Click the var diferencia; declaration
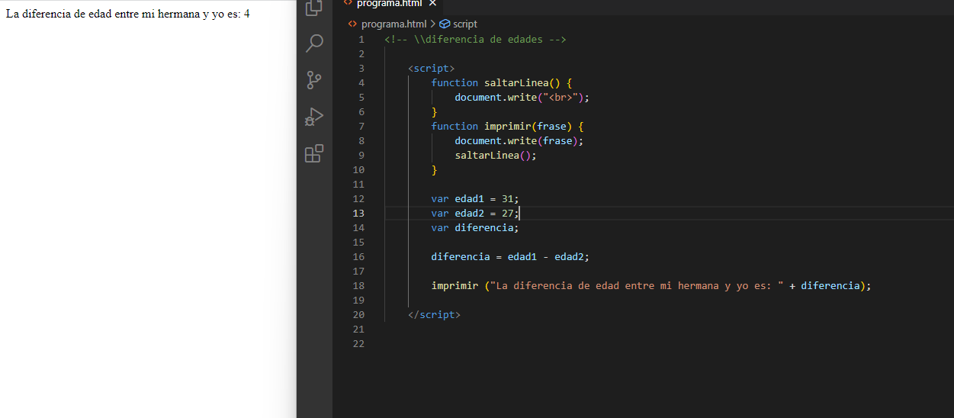Image resolution: width=954 pixels, height=418 pixels. tap(475, 227)
